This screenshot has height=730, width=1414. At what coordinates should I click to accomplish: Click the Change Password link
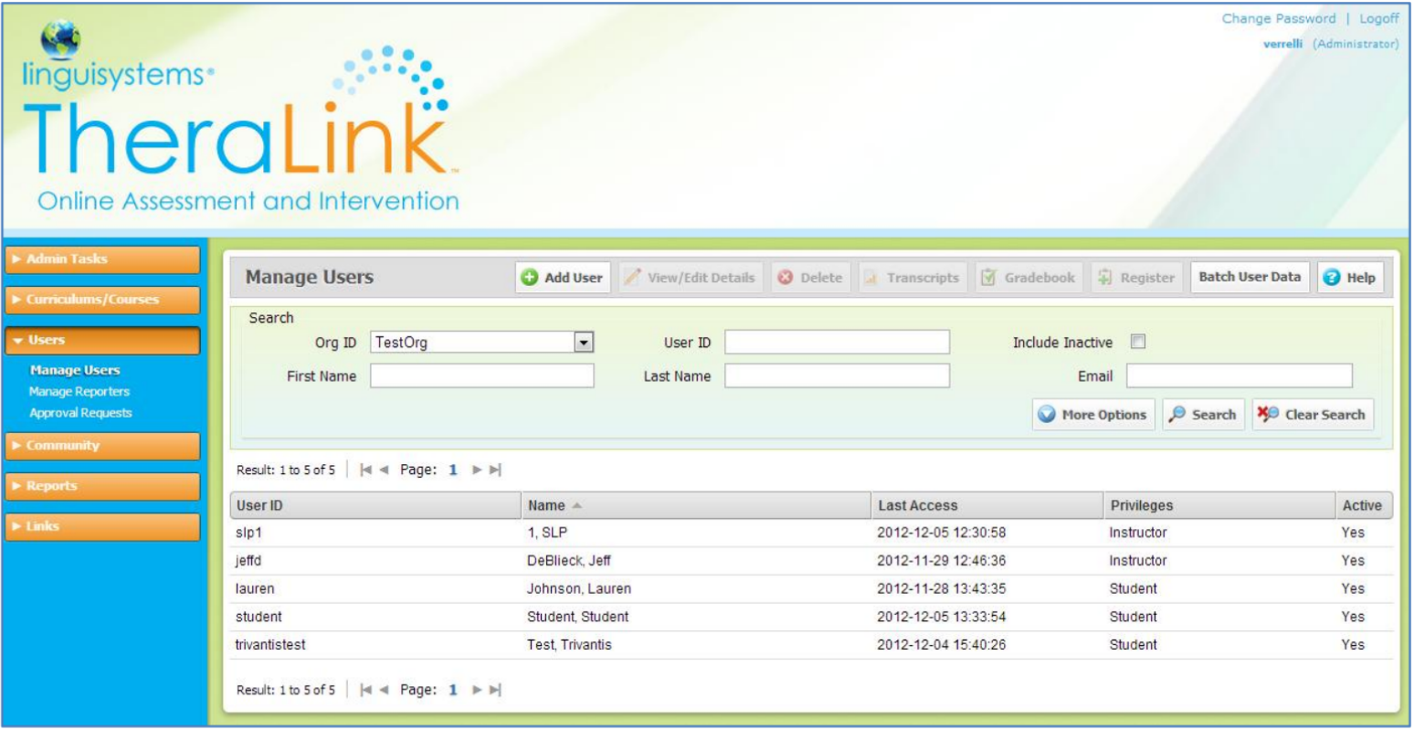(1278, 18)
